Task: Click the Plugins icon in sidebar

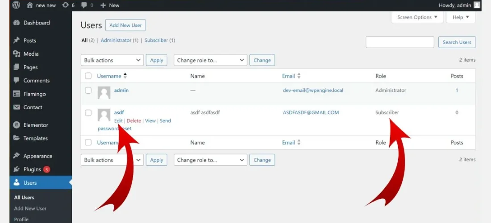Action: [x=17, y=169]
